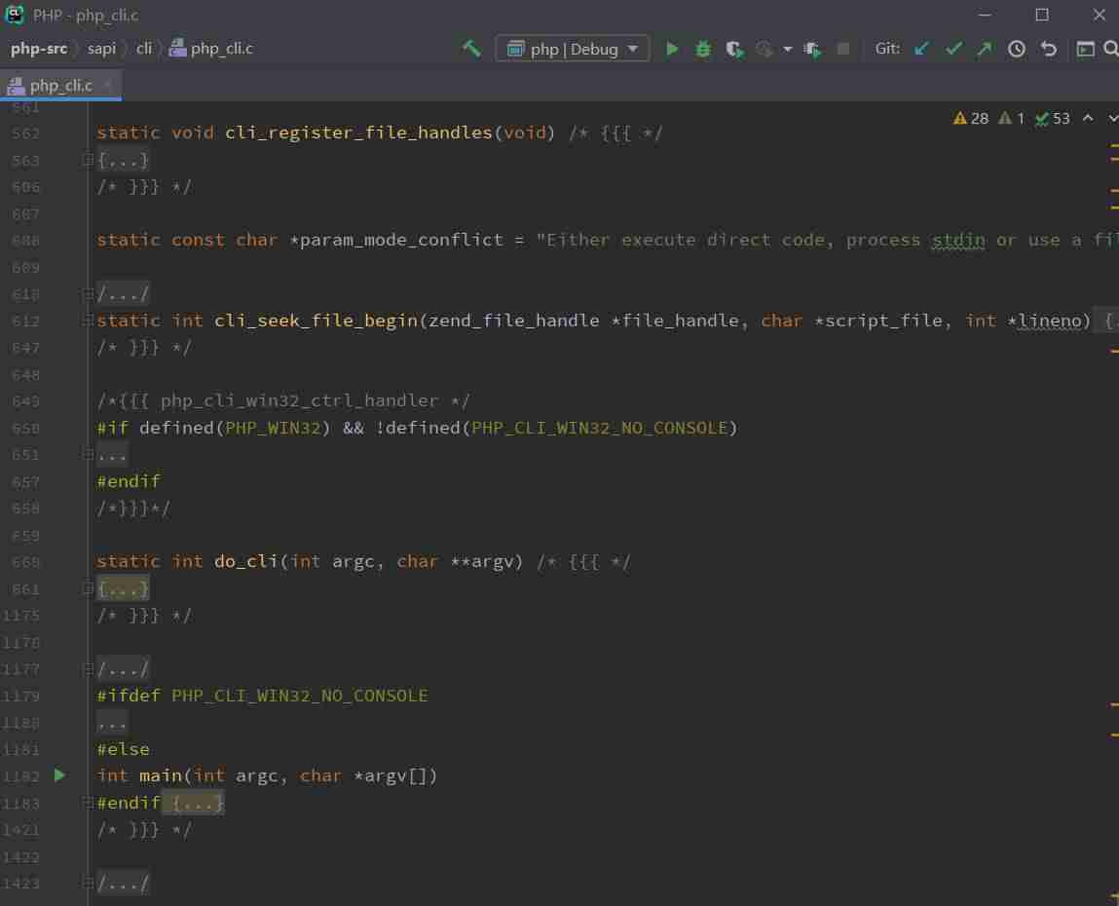The image size is (1119, 906).
Task: Open the php | Debug configuration dropdown
Action: click(x=573, y=49)
